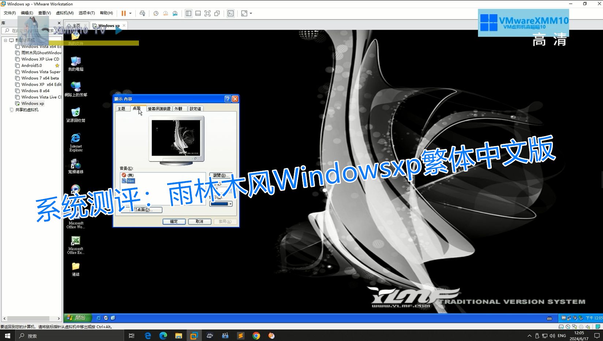Close the Windows xp VM tab

pyautogui.click(x=124, y=25)
